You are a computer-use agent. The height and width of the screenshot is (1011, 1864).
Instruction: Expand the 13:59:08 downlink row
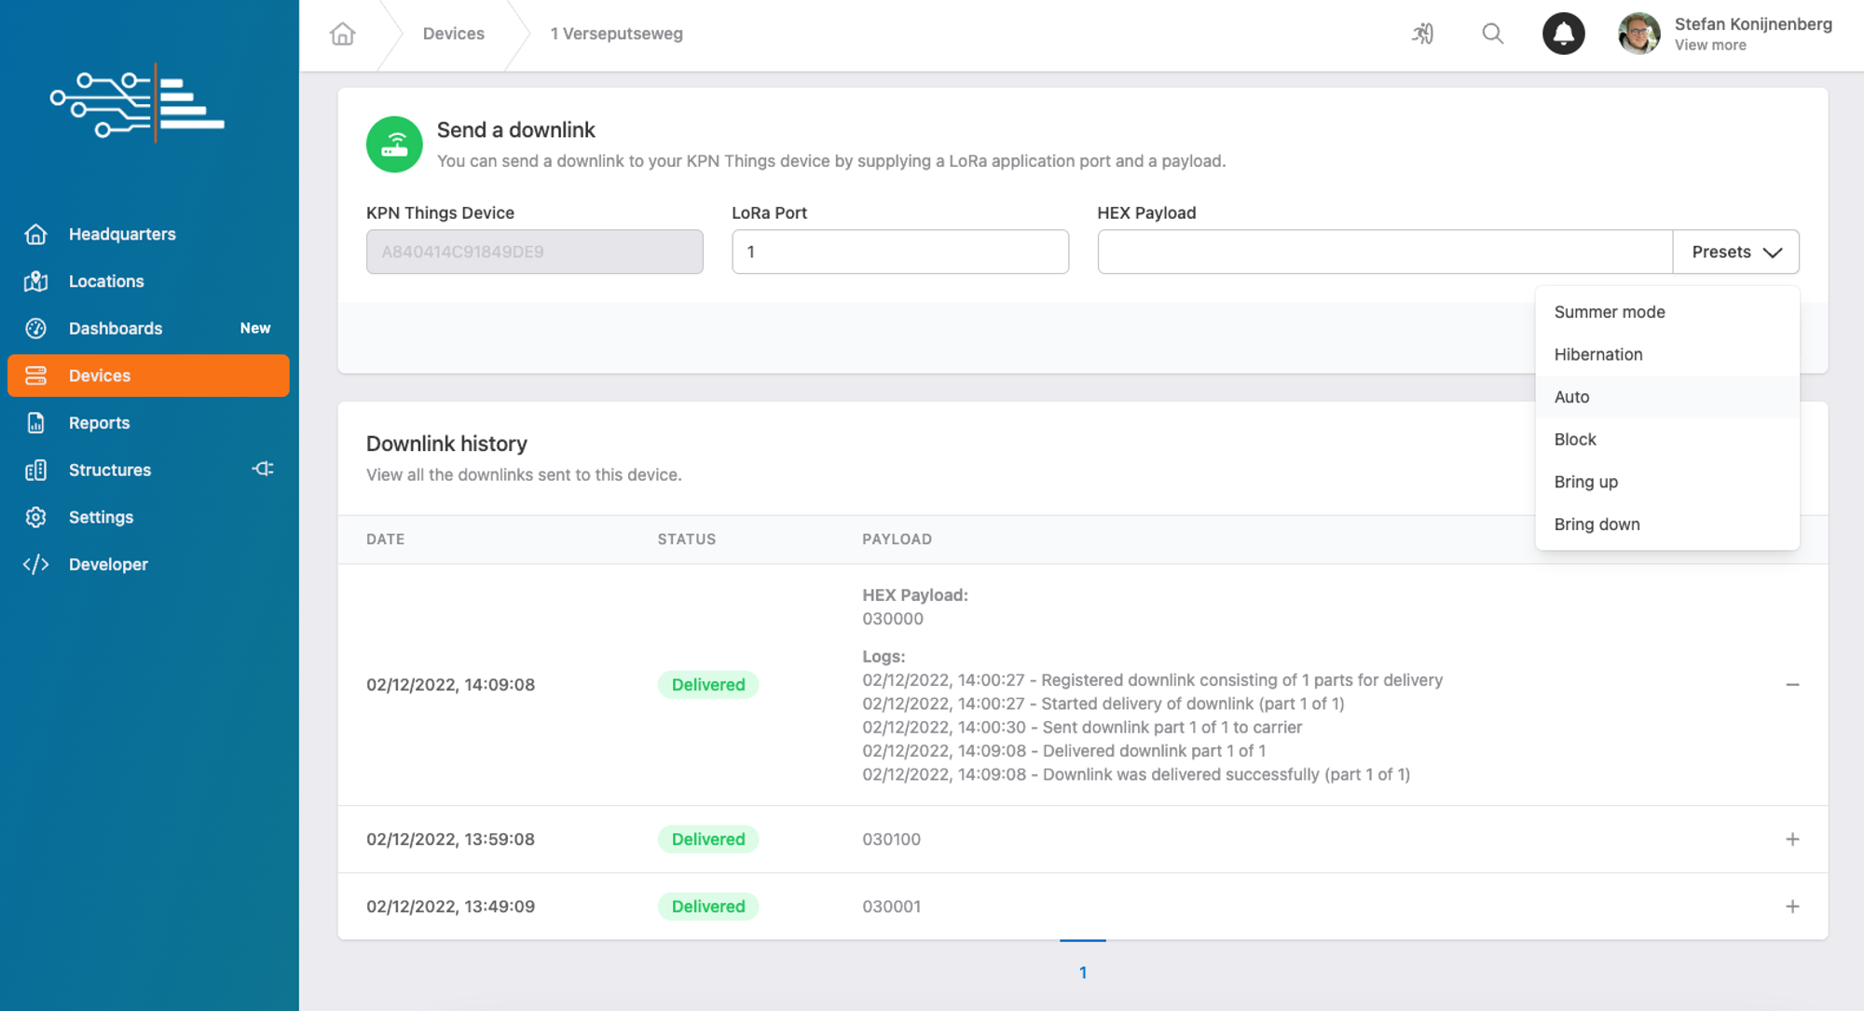tap(1791, 840)
